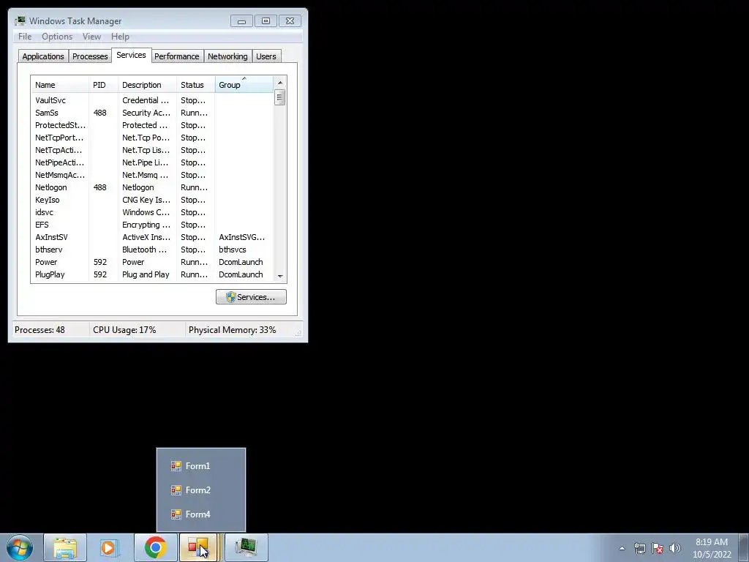This screenshot has width=749, height=562.
Task: Open Google Chrome from the taskbar
Action: [x=155, y=547]
